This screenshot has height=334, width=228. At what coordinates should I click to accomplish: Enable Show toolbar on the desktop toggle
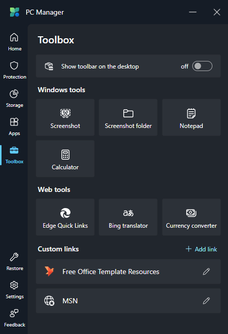(202, 66)
